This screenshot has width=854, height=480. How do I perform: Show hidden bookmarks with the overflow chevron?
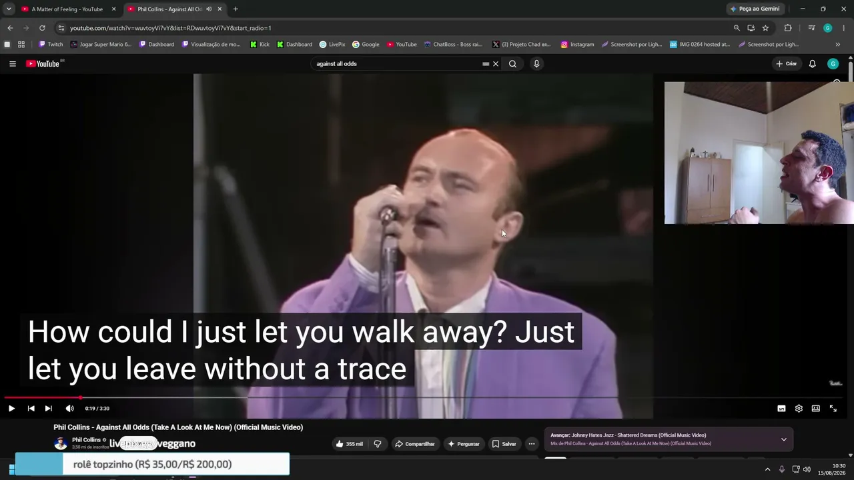(x=837, y=45)
